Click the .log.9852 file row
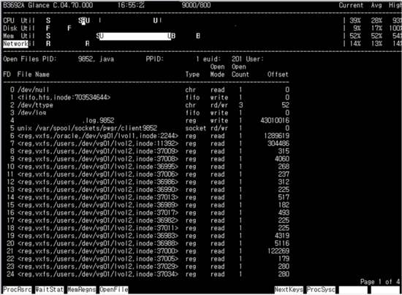Screen dimensions: 402x295 146,120
